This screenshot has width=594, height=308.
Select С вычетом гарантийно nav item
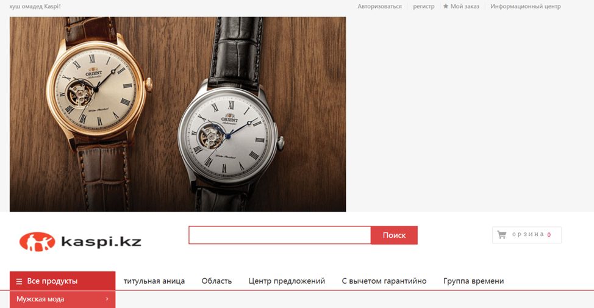click(384, 281)
